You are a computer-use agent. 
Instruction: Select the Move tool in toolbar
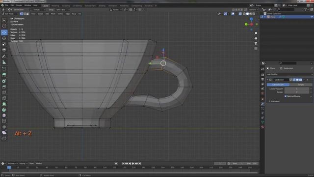coord(4,32)
